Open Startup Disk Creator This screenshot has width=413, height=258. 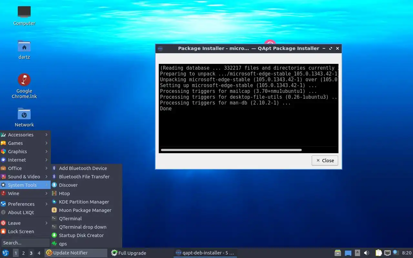86,235
